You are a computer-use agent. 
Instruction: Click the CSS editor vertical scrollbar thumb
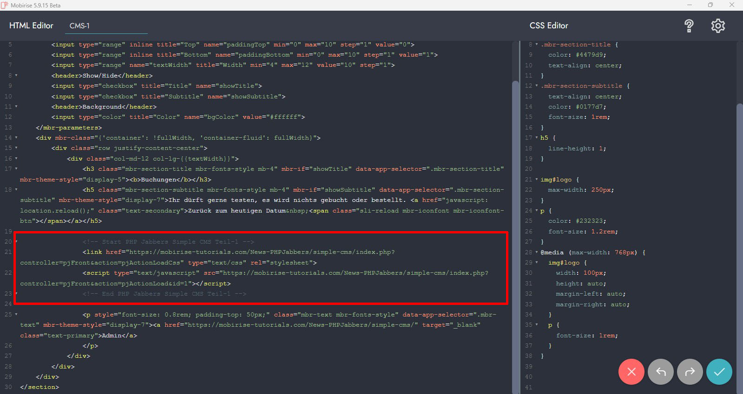[x=739, y=232]
